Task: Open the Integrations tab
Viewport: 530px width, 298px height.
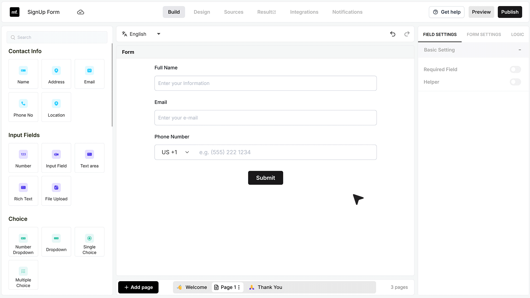Action: click(304, 12)
